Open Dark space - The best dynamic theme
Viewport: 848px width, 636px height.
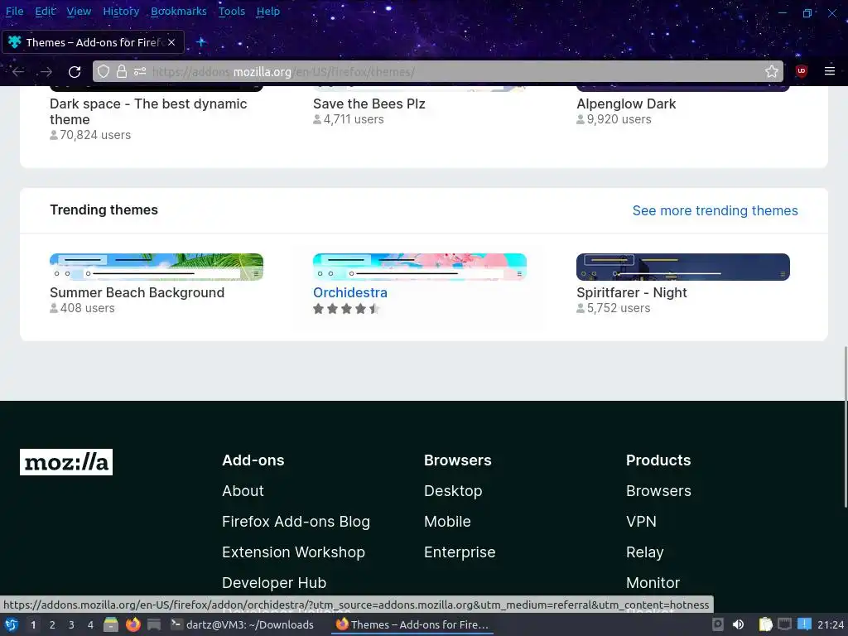148,112
